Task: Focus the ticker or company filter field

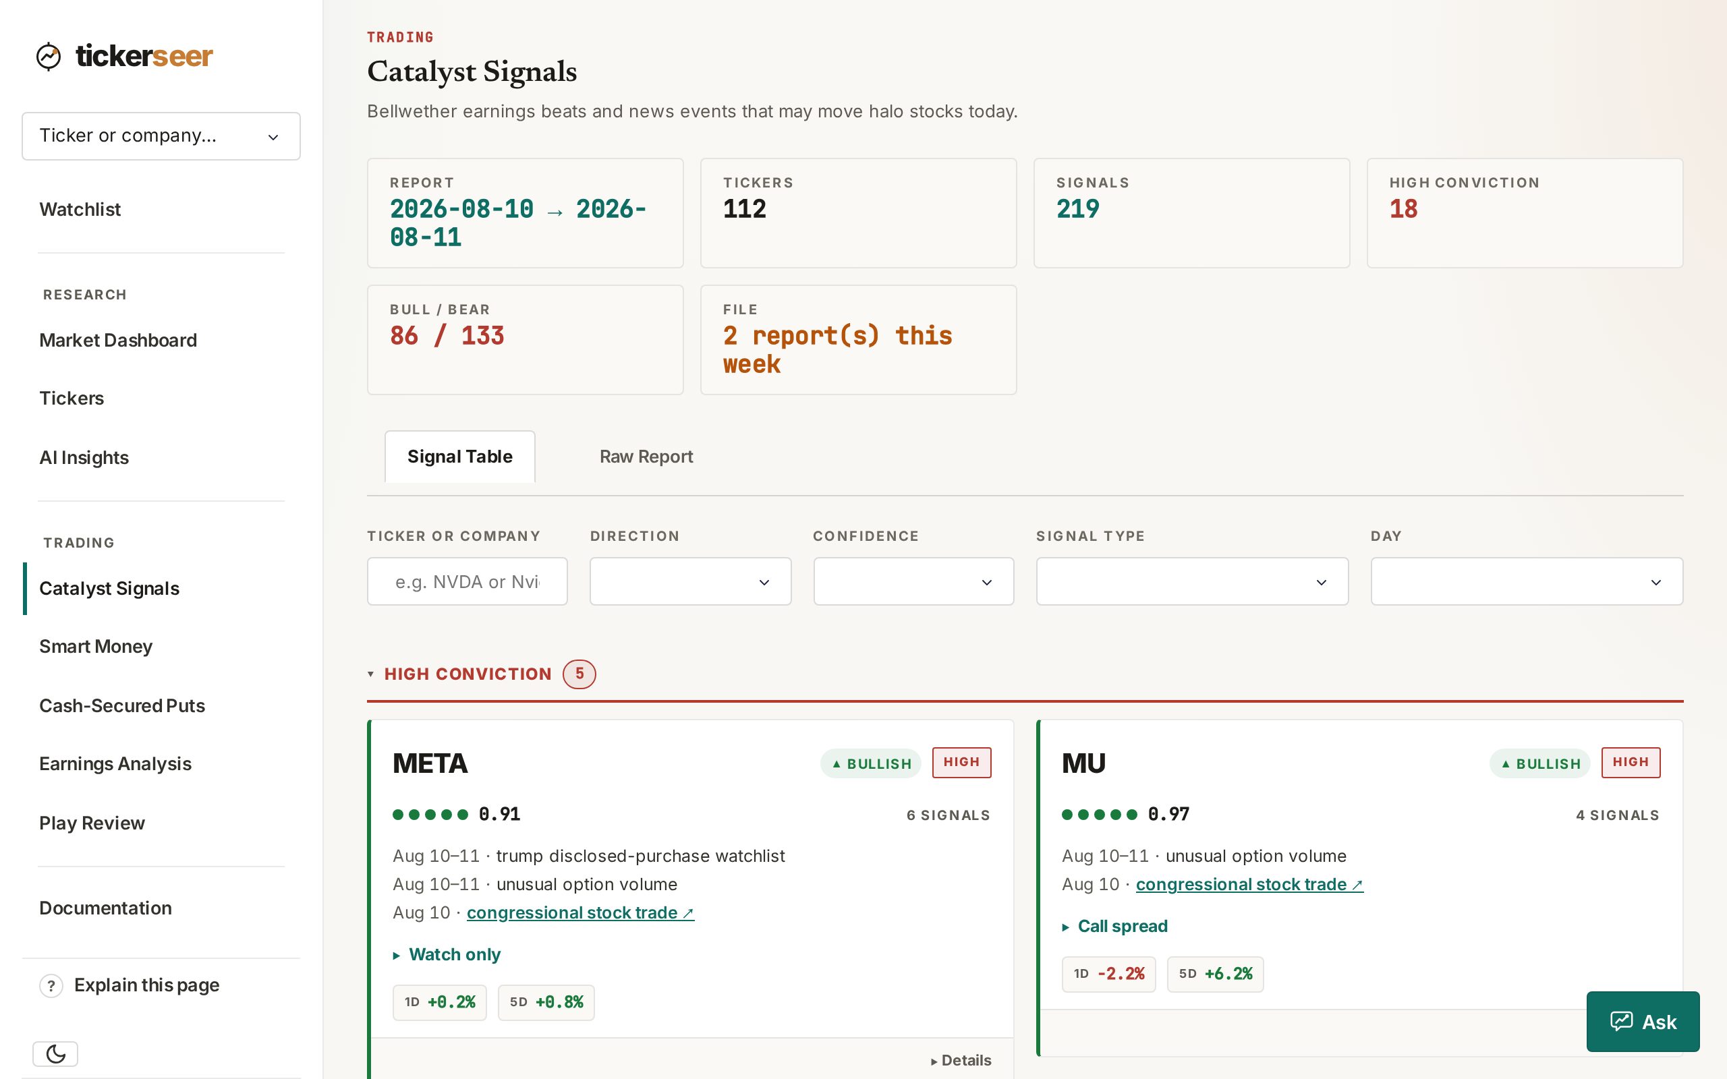Action: [468, 581]
